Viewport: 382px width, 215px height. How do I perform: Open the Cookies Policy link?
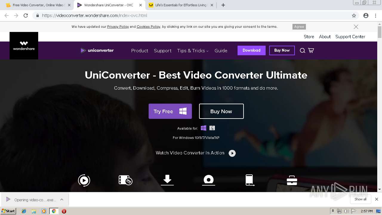(148, 27)
